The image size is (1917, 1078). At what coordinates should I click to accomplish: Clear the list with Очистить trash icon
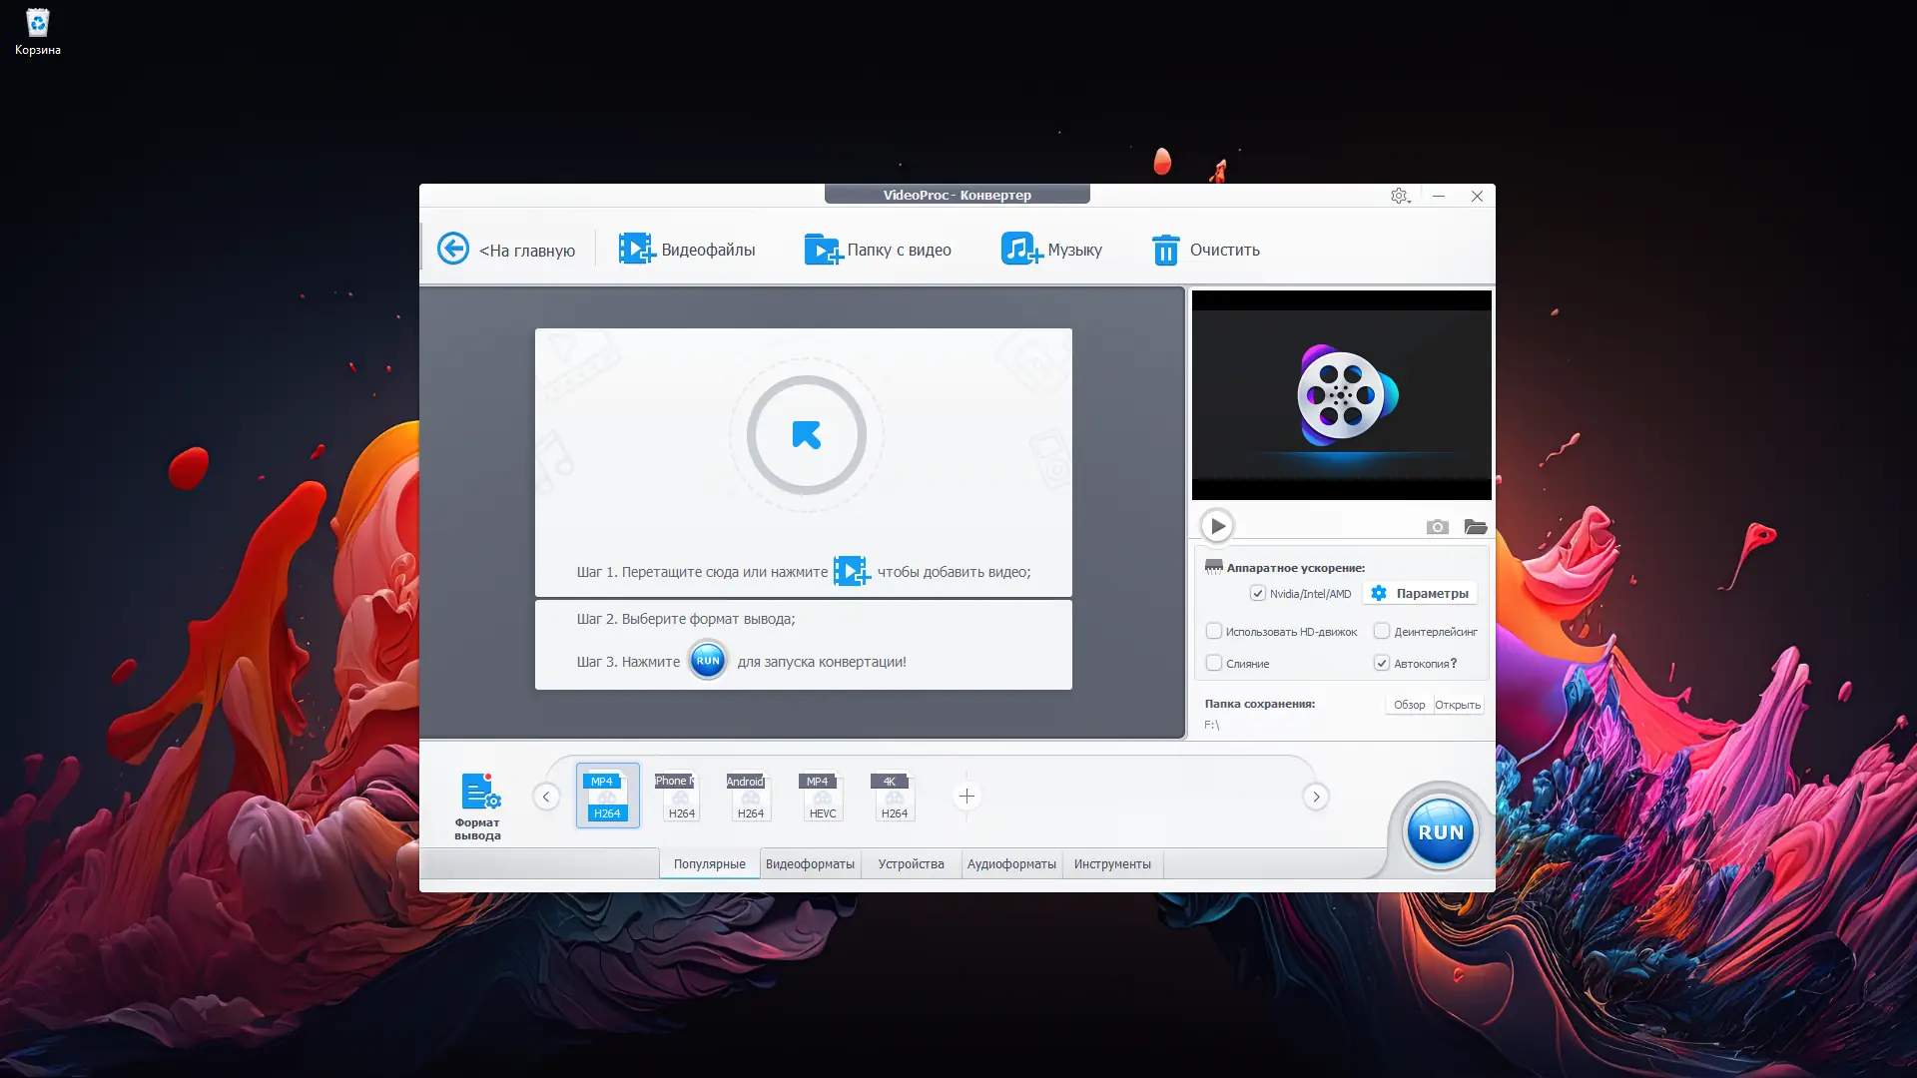[x=1165, y=250]
